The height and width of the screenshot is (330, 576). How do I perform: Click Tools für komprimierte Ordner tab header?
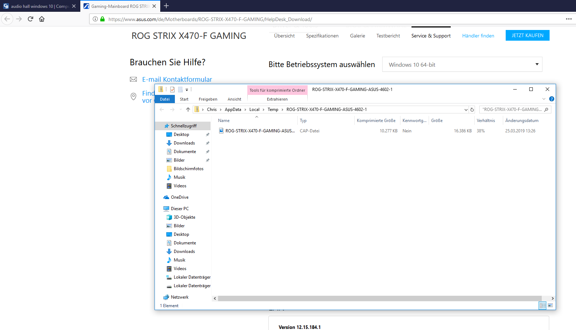click(x=277, y=90)
